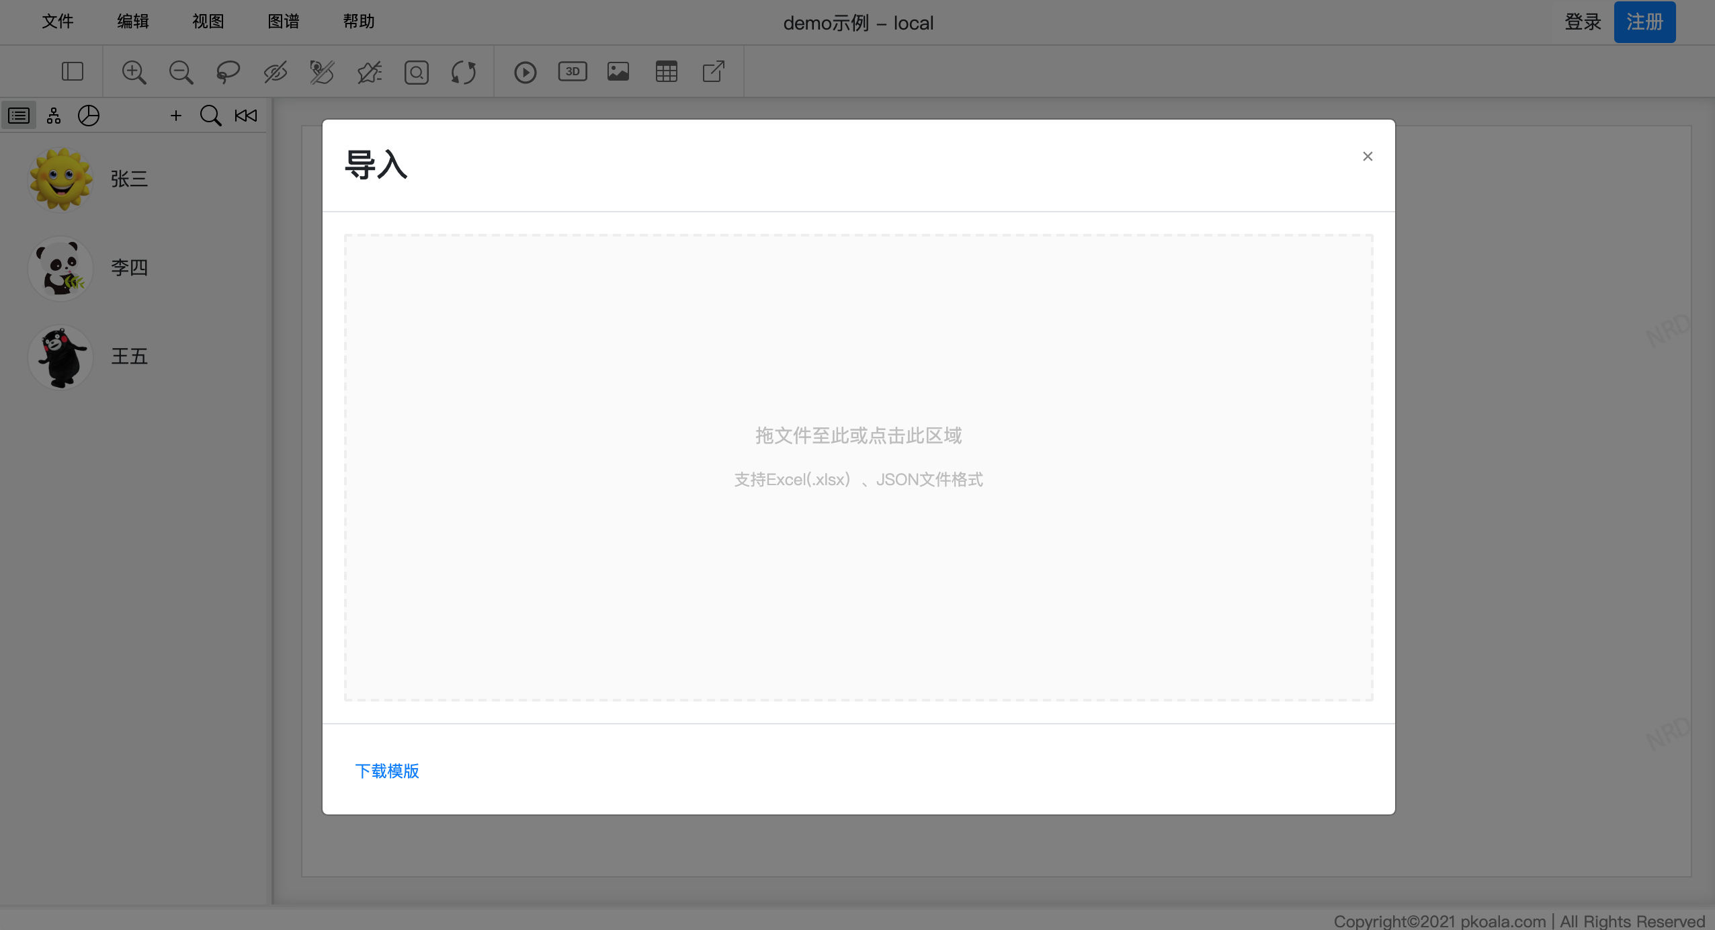Open the table view of the graph
The height and width of the screenshot is (930, 1715).
click(x=666, y=71)
